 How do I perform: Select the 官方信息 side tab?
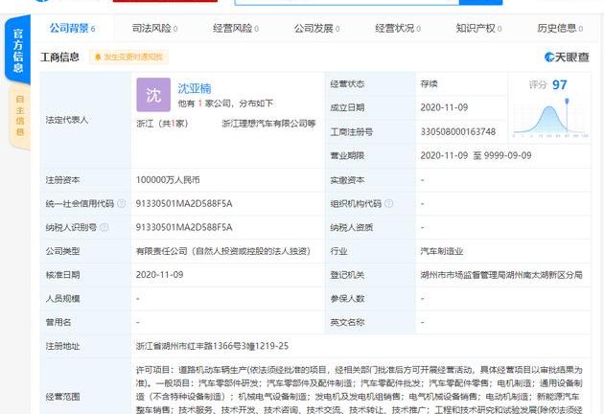click(17, 50)
